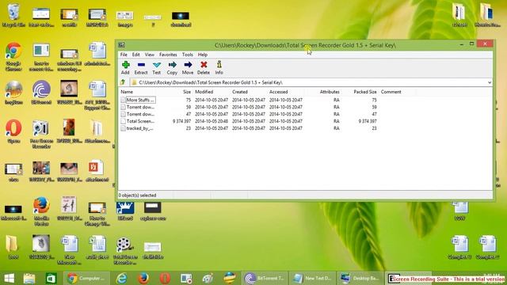Screen dimensions: 507x285
Task: Select the yellow folder icon at desktop bottom-left
Action: tap(12, 247)
